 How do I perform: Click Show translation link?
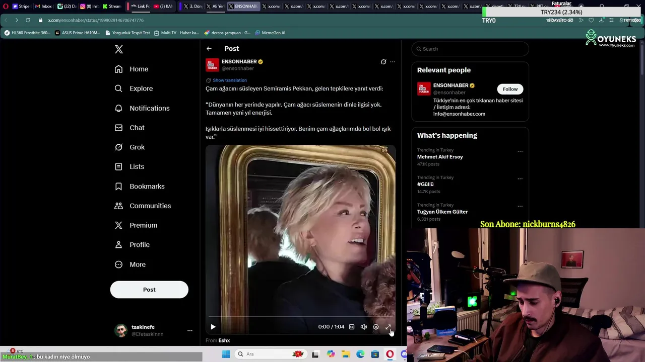pos(230,80)
